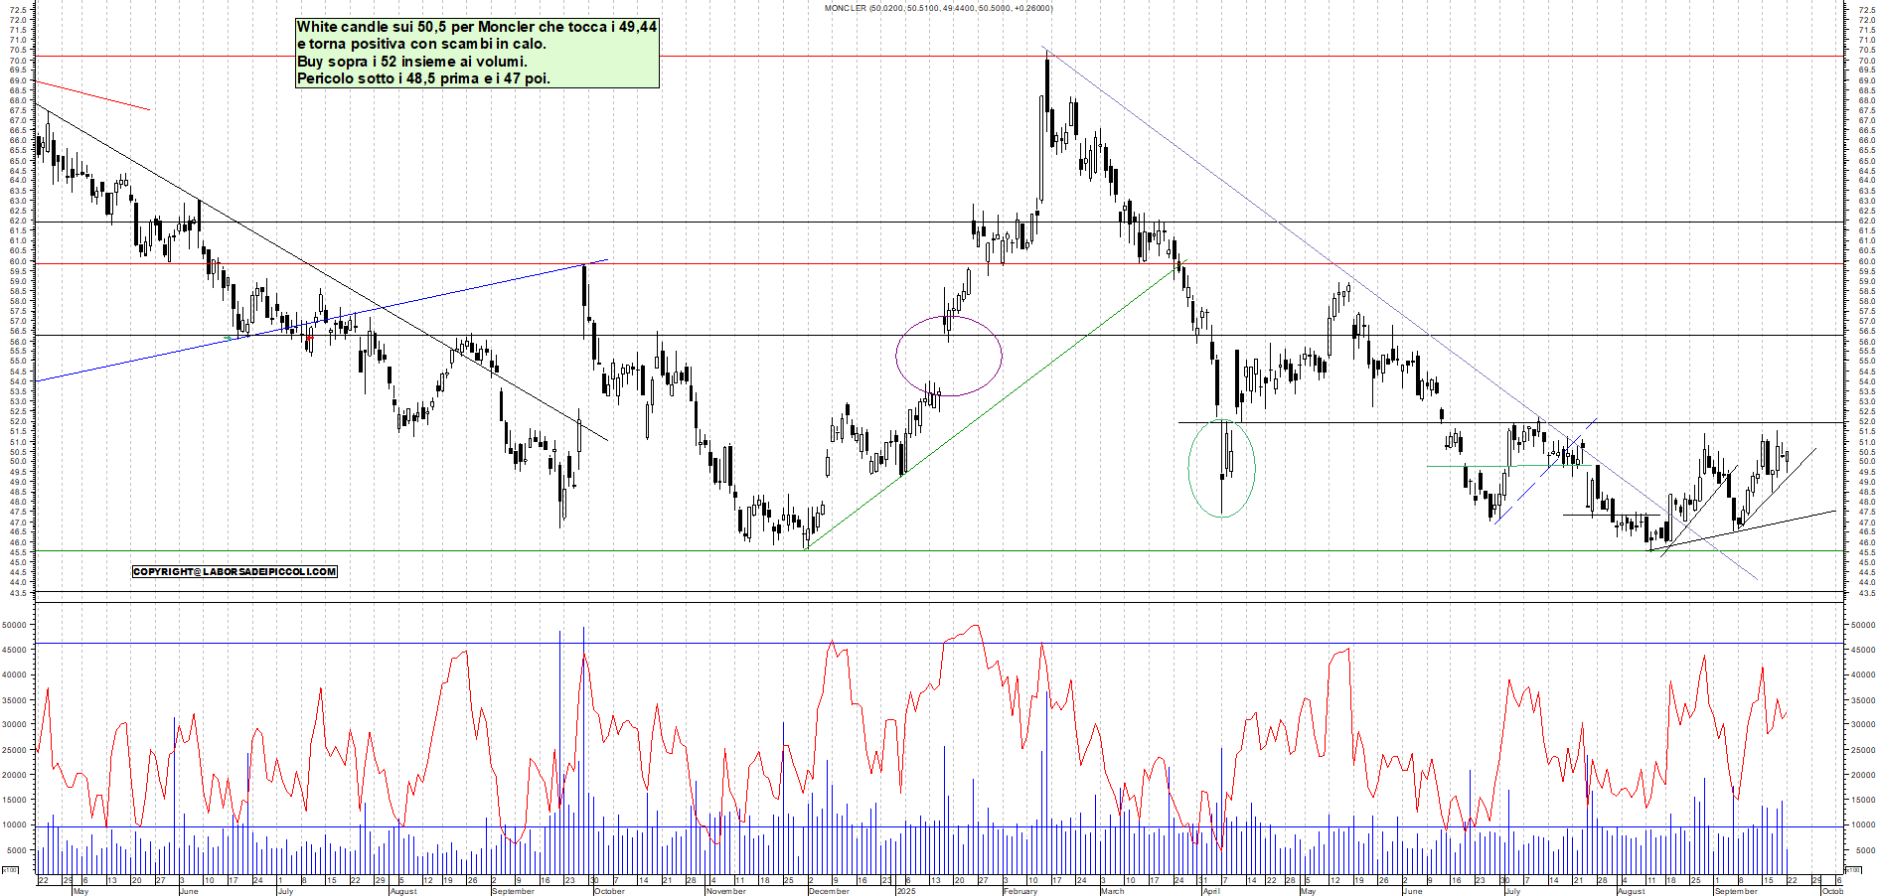1878x896 pixels.
Task: Click the 'October' label on the date axis
Action: point(609,891)
